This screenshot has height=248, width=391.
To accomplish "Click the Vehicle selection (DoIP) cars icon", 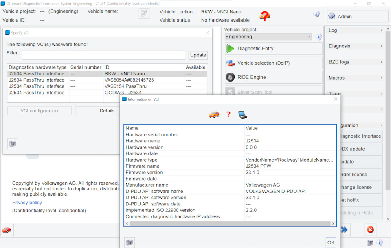I will pos(230,63).
